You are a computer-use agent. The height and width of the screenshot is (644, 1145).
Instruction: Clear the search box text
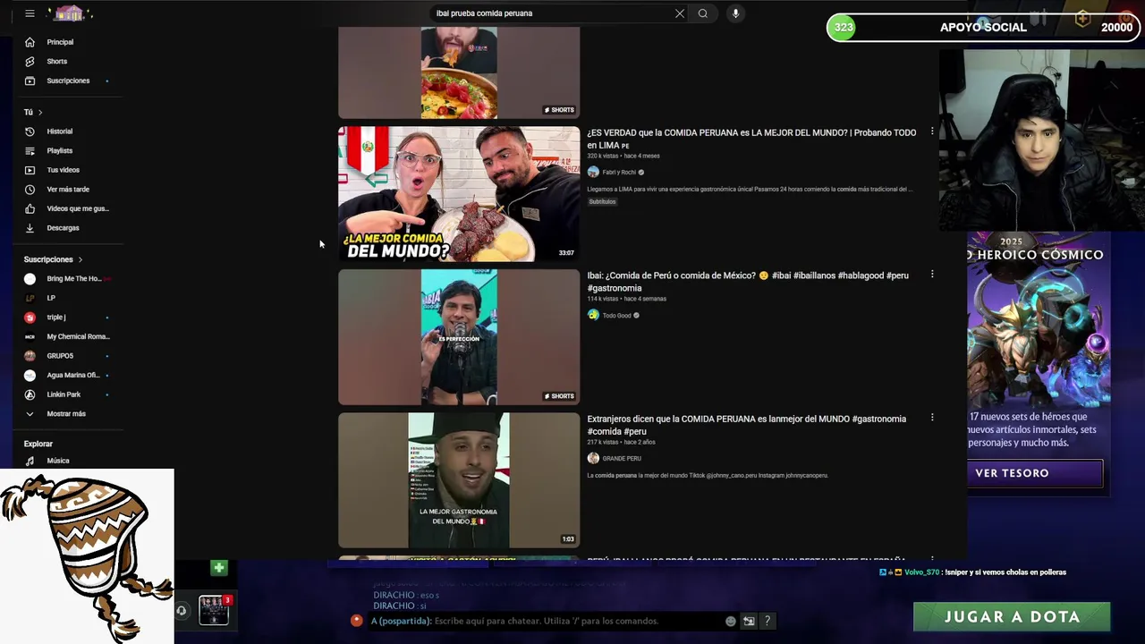[x=680, y=13]
